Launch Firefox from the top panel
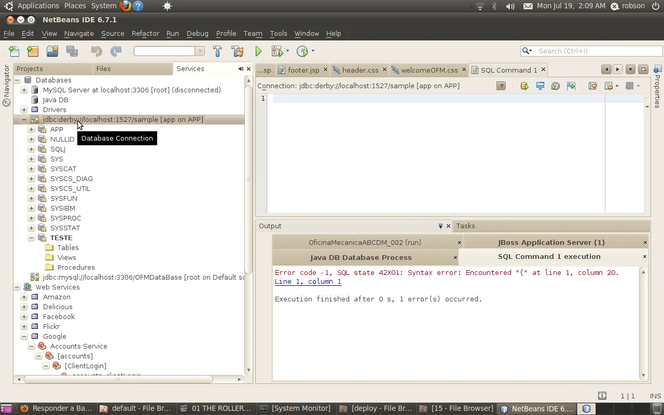This screenshot has width=664, height=415. [x=126, y=6]
